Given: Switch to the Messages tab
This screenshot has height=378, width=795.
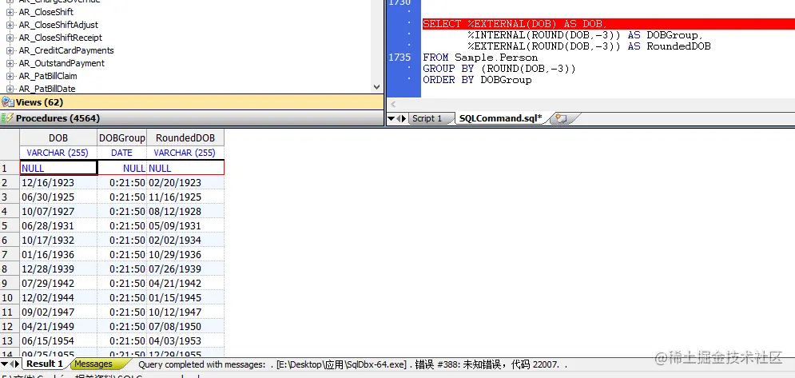Looking at the screenshot, I should click(93, 364).
